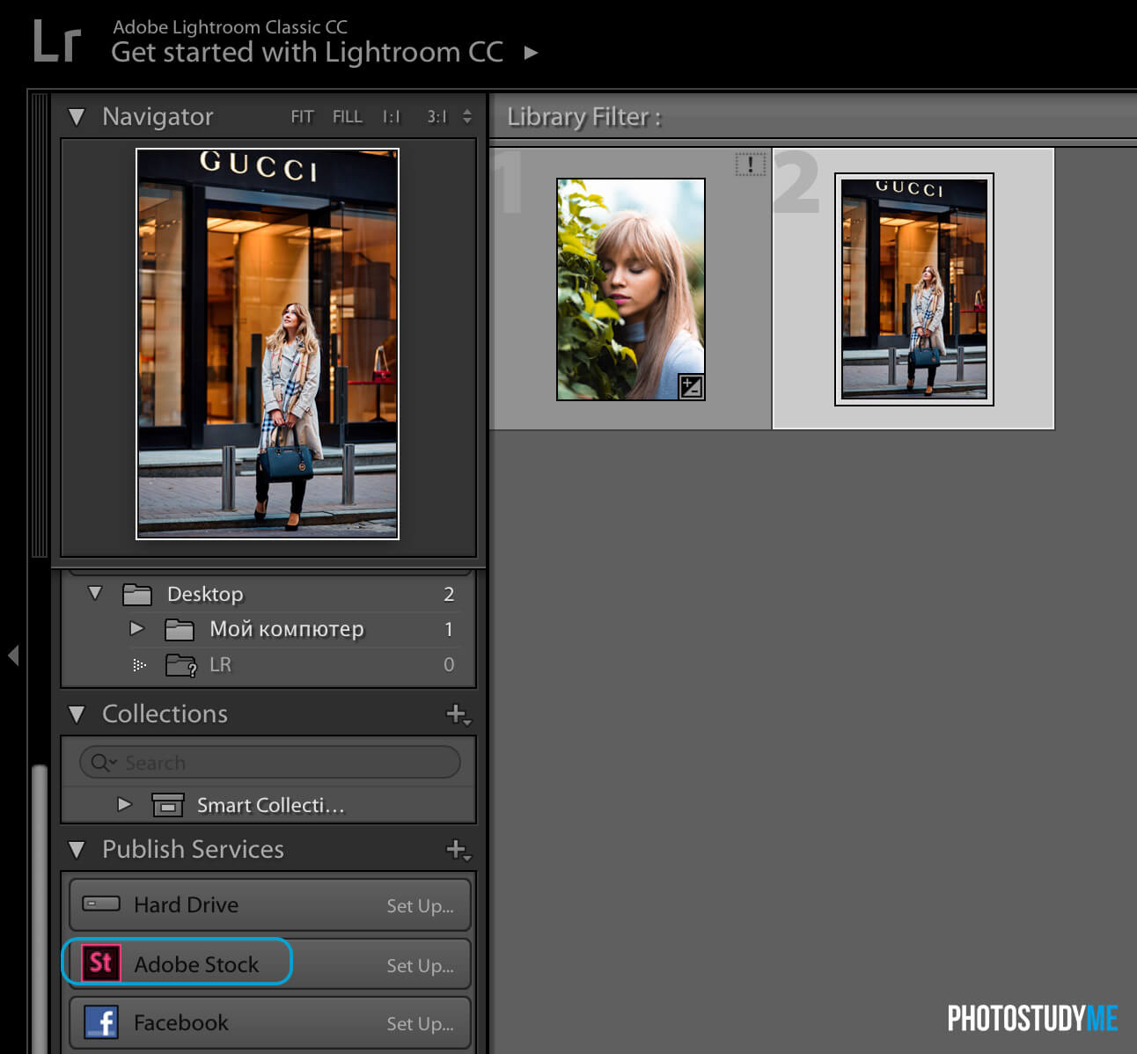Click the Adobe Stock St icon

(100, 963)
